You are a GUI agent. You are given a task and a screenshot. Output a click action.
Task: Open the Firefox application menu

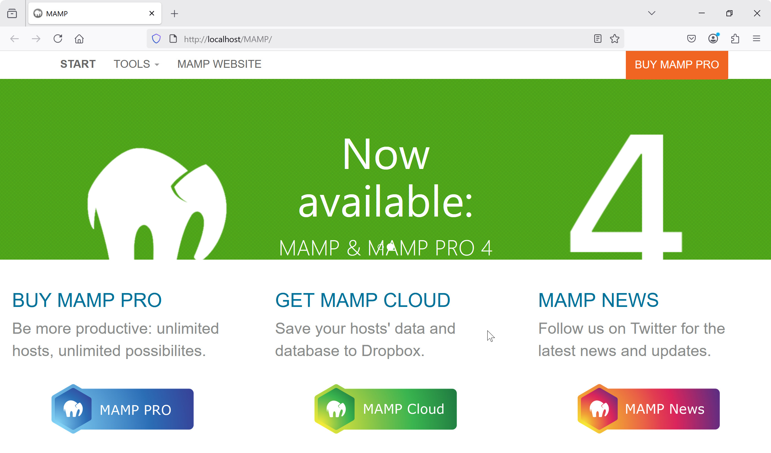tap(757, 39)
